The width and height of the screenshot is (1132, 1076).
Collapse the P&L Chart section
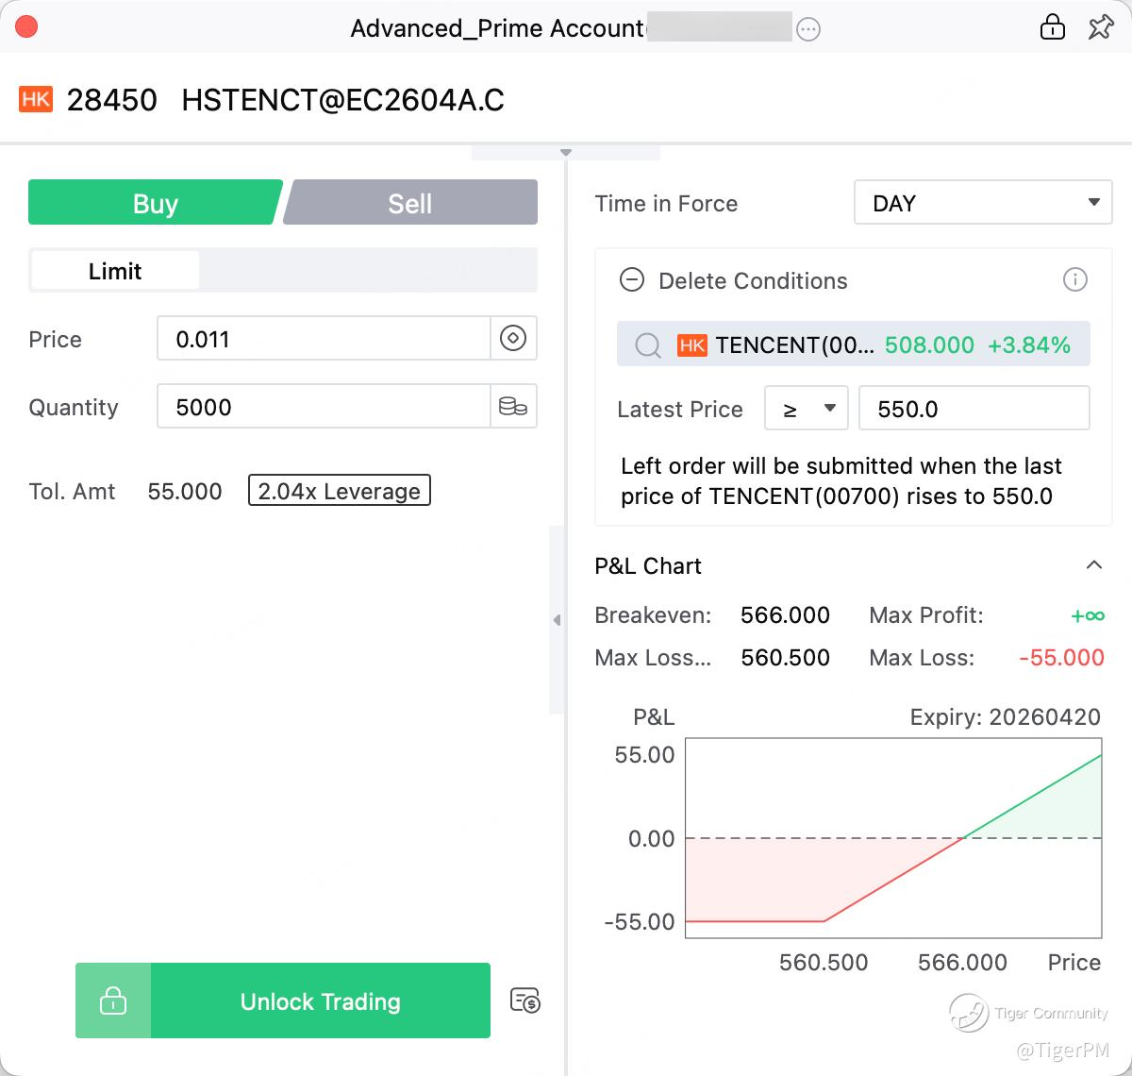click(1094, 565)
